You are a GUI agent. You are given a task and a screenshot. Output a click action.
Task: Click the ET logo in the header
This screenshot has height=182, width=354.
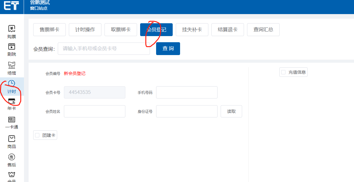tap(11, 6)
